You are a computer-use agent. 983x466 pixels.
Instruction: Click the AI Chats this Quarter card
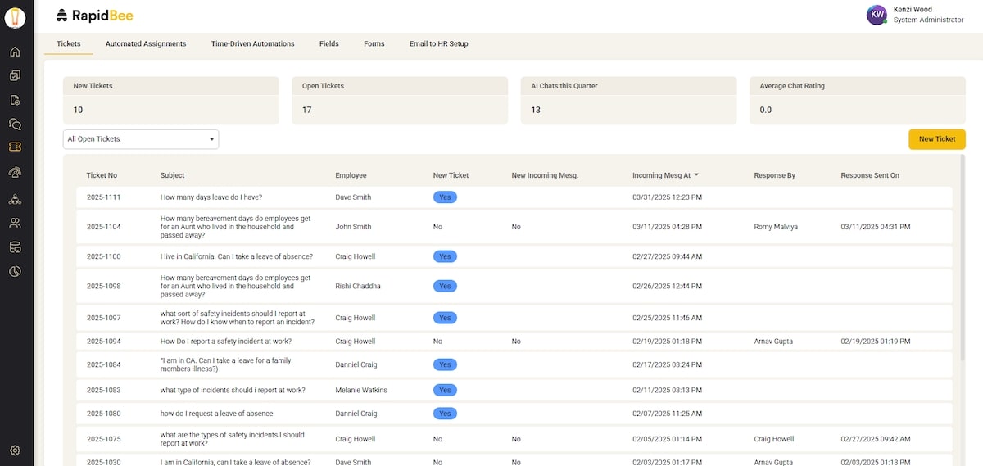pos(628,101)
